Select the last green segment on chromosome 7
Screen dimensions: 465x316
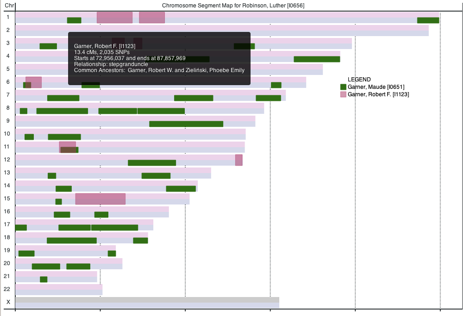(x=268, y=98)
